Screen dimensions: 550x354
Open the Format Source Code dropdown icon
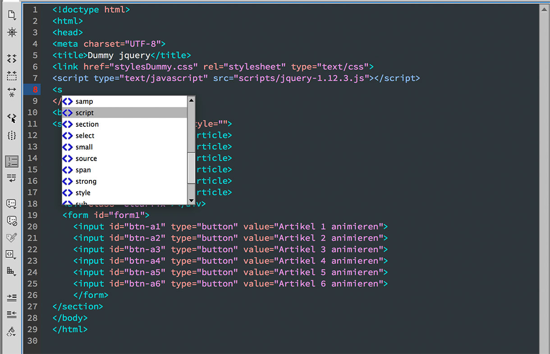(x=12, y=331)
